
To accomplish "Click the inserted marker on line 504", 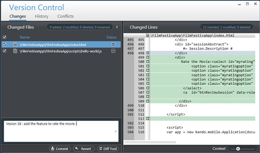I will tap(148, 79).
